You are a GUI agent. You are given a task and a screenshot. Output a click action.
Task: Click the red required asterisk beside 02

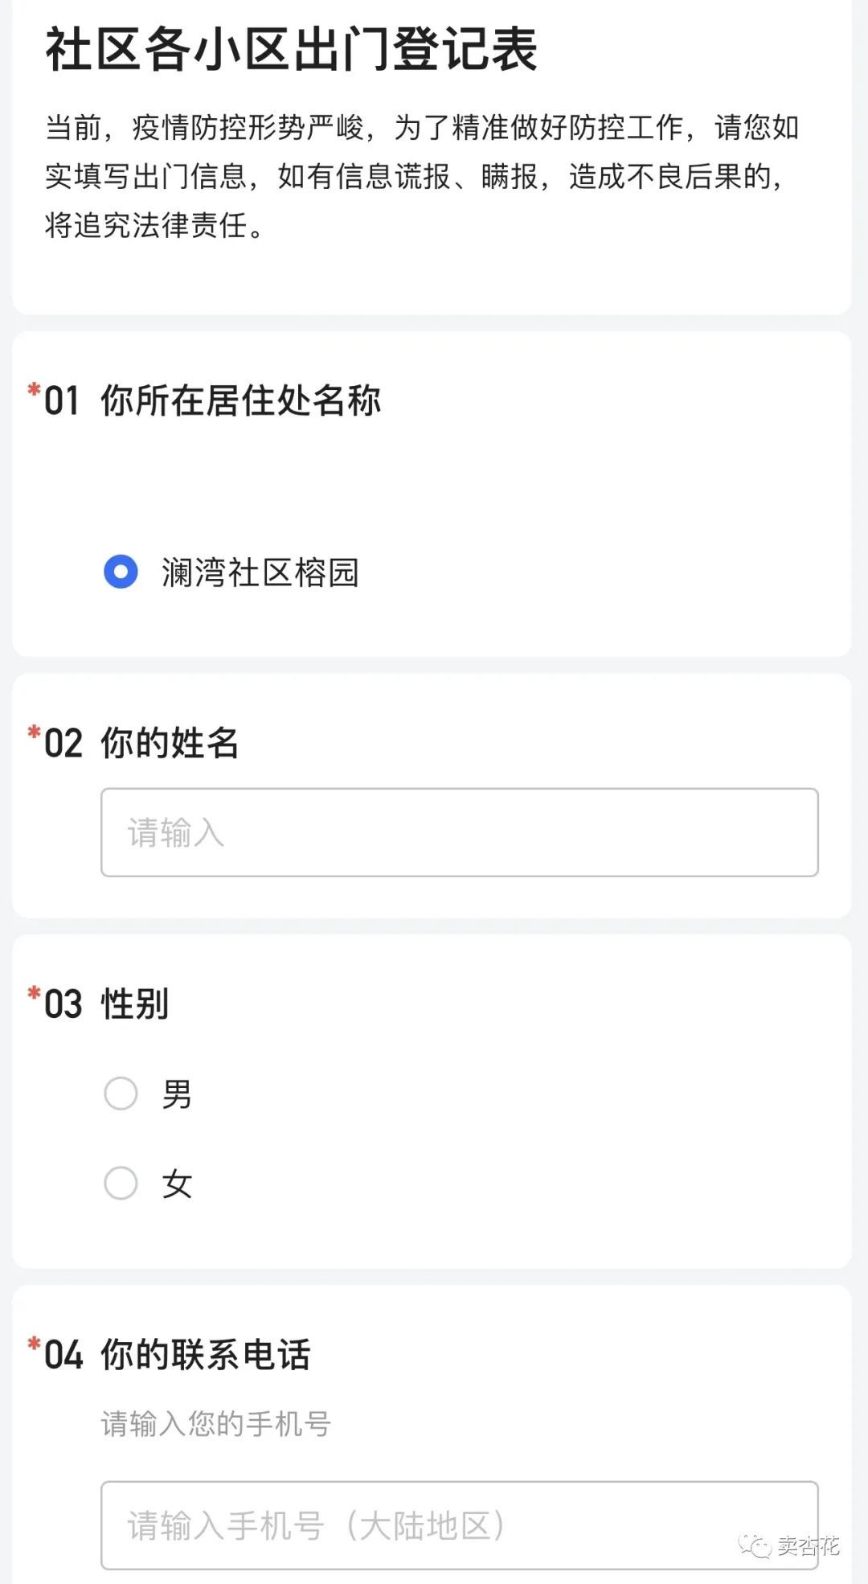(34, 732)
